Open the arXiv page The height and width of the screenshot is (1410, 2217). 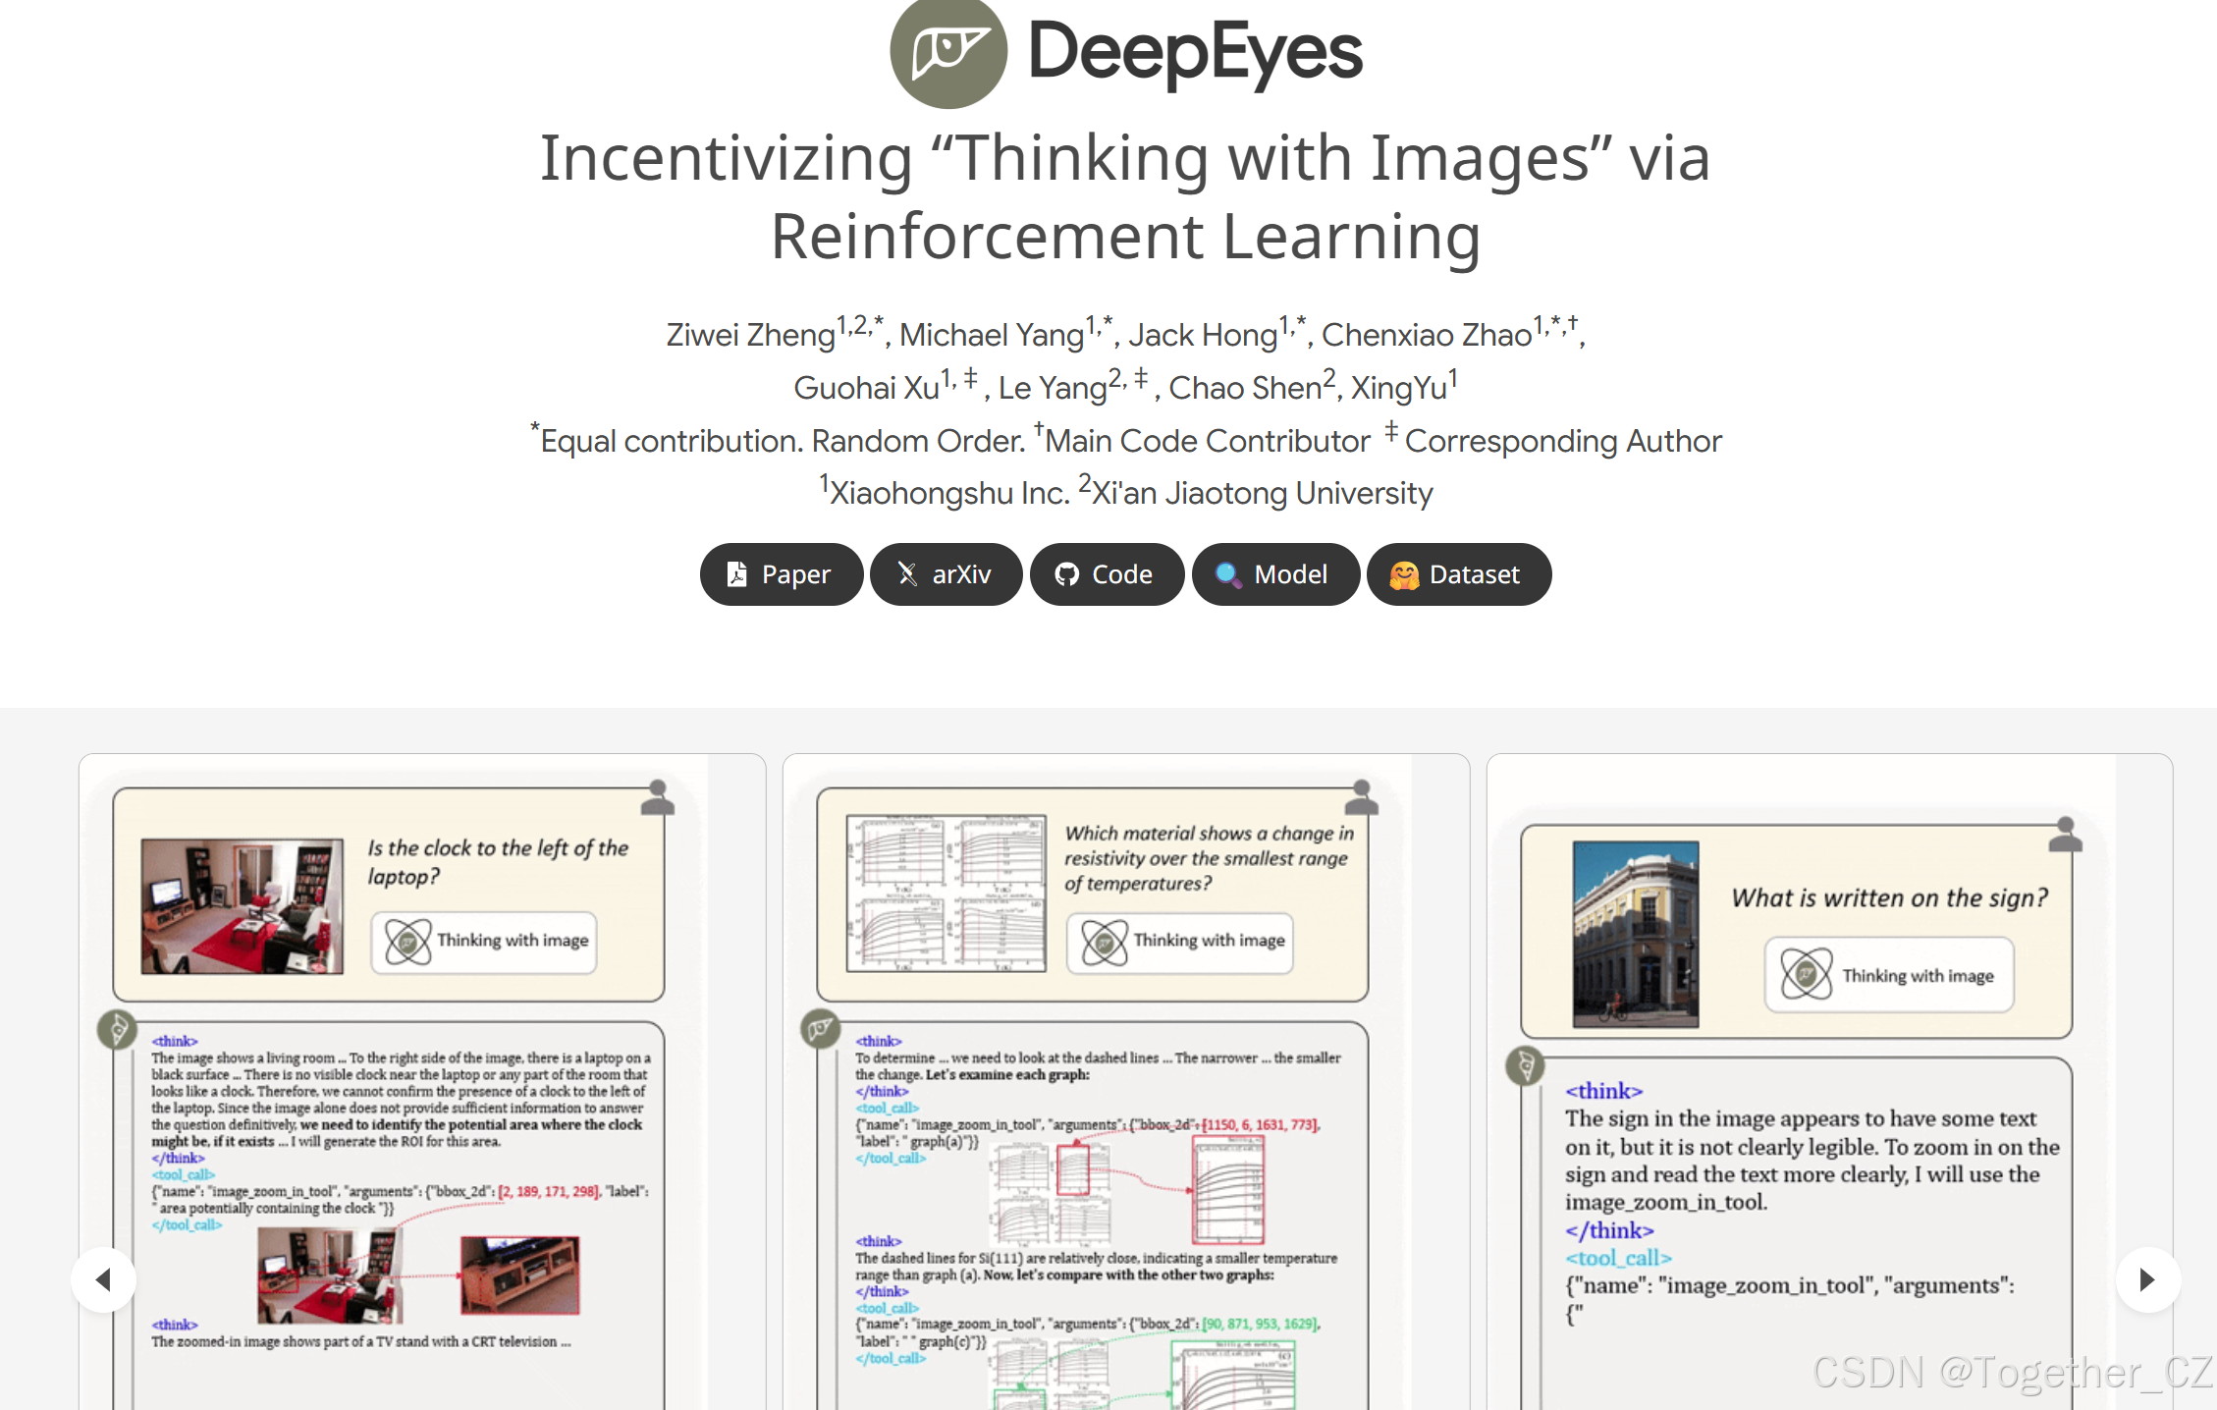(x=946, y=574)
